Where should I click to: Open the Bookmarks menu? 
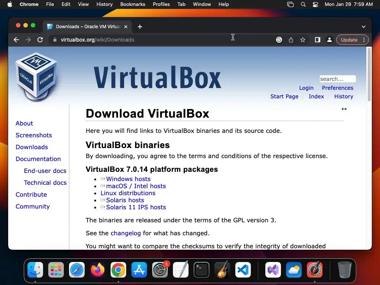[x=132, y=4]
